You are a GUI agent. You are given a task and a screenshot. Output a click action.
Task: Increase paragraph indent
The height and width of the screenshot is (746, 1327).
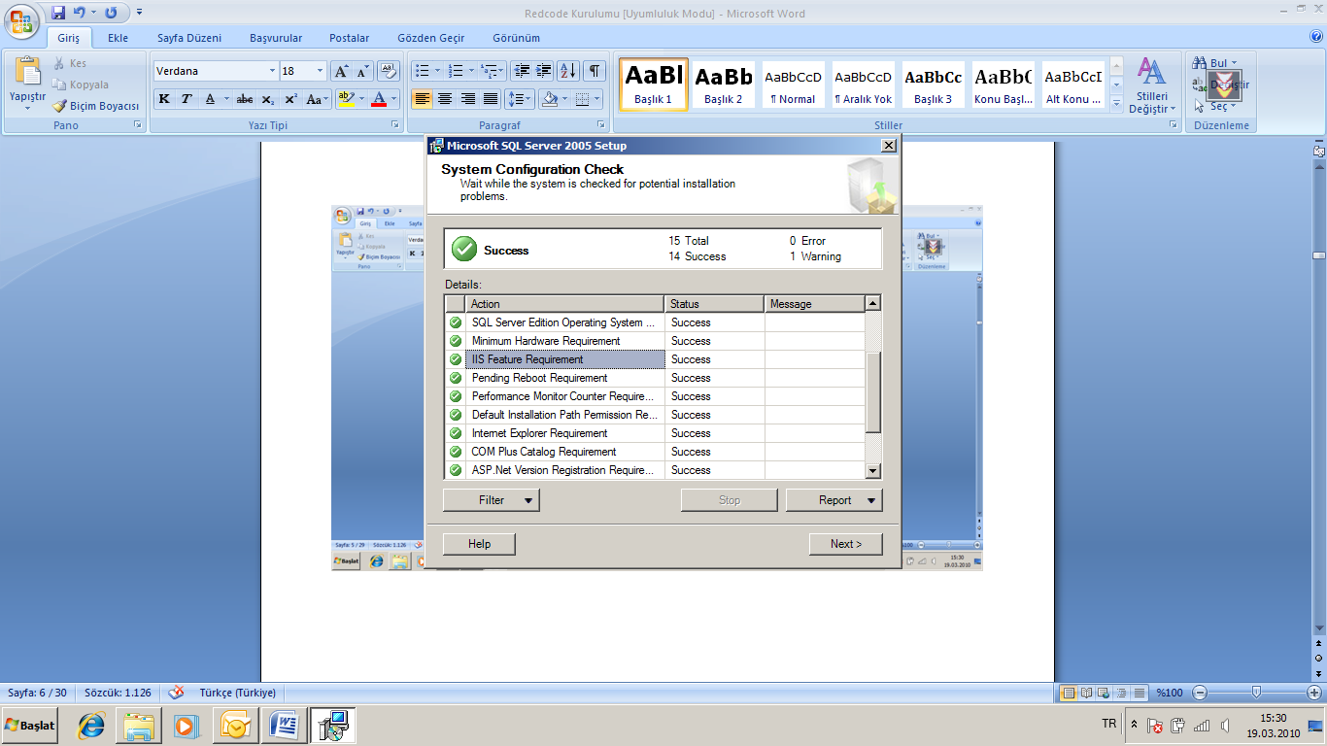544,71
